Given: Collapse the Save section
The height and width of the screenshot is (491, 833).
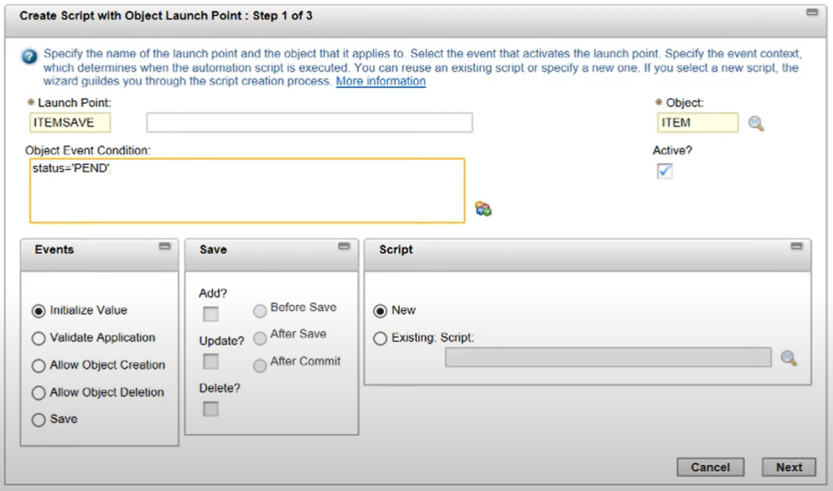Looking at the screenshot, I should click(344, 246).
